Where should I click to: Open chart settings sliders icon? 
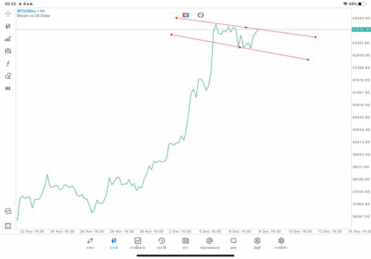tap(8, 51)
